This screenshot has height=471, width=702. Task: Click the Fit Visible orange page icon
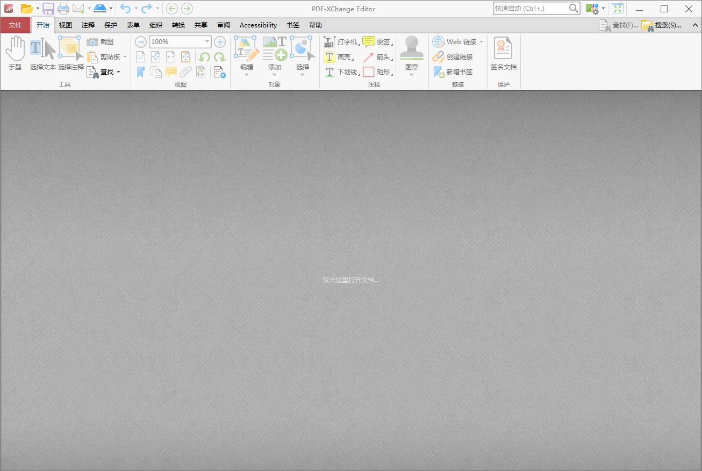186,57
